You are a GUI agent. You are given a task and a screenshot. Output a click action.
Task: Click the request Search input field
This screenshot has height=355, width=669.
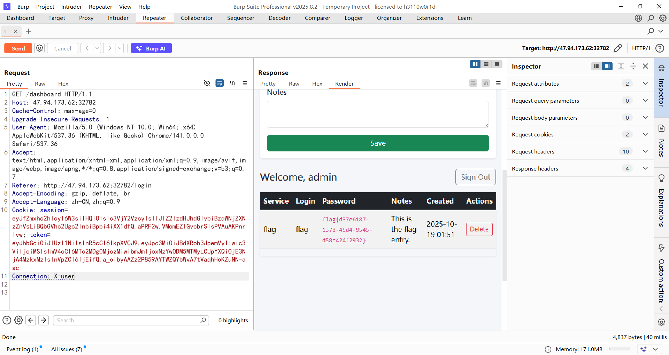pyautogui.click(x=128, y=320)
